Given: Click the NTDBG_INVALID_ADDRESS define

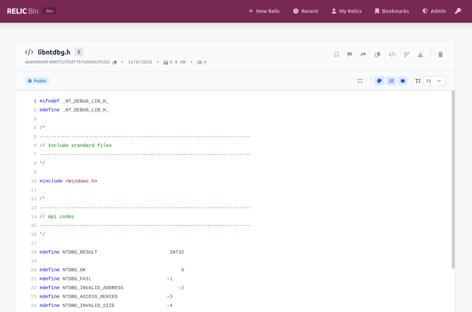Looking at the screenshot, I should pos(112,288).
